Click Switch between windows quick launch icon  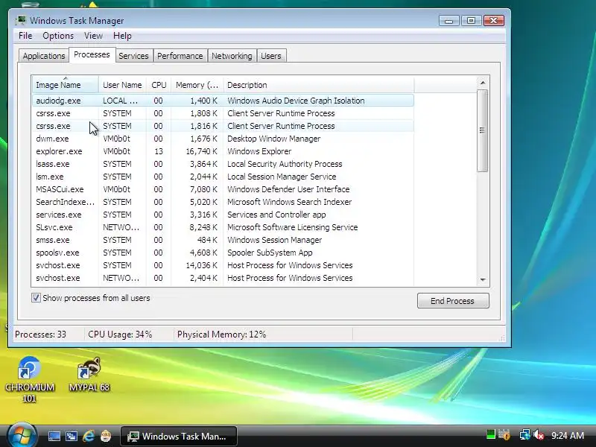tap(72, 436)
